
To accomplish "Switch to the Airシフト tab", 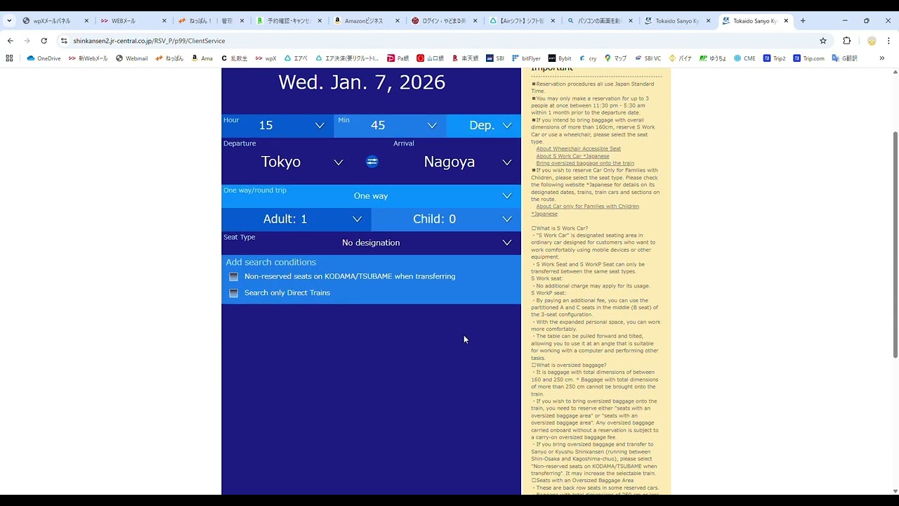I will 520,20.
